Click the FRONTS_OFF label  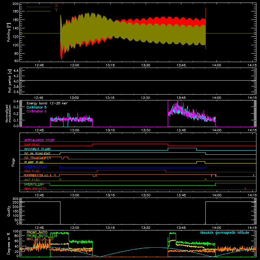tap(34, 184)
